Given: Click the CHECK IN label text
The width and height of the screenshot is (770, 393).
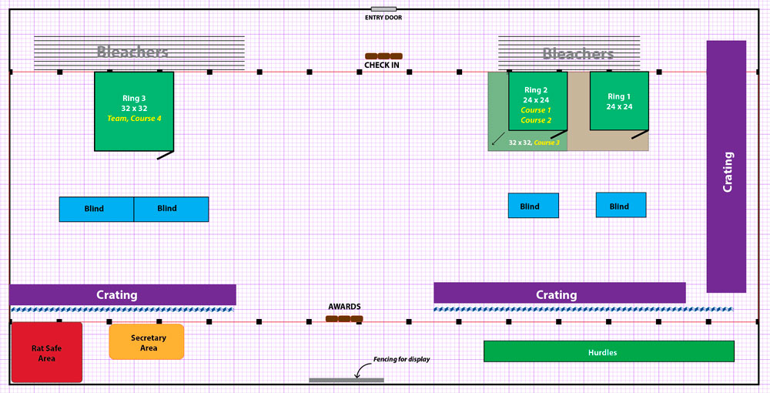Looking at the screenshot, I should [x=382, y=65].
